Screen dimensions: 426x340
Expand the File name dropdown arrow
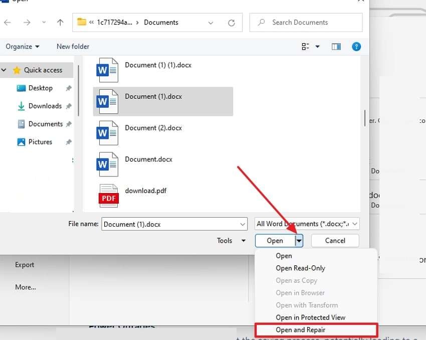coord(243,224)
